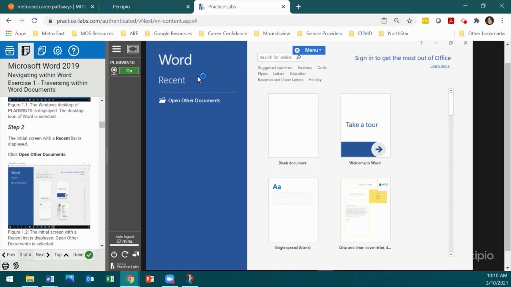The width and height of the screenshot is (511, 287).
Task: Click the Word templates scrollbar down arrow
Action: (x=451, y=254)
